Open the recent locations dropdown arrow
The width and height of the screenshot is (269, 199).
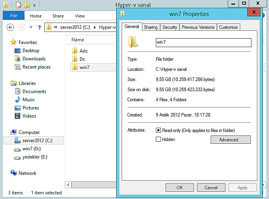31,27
